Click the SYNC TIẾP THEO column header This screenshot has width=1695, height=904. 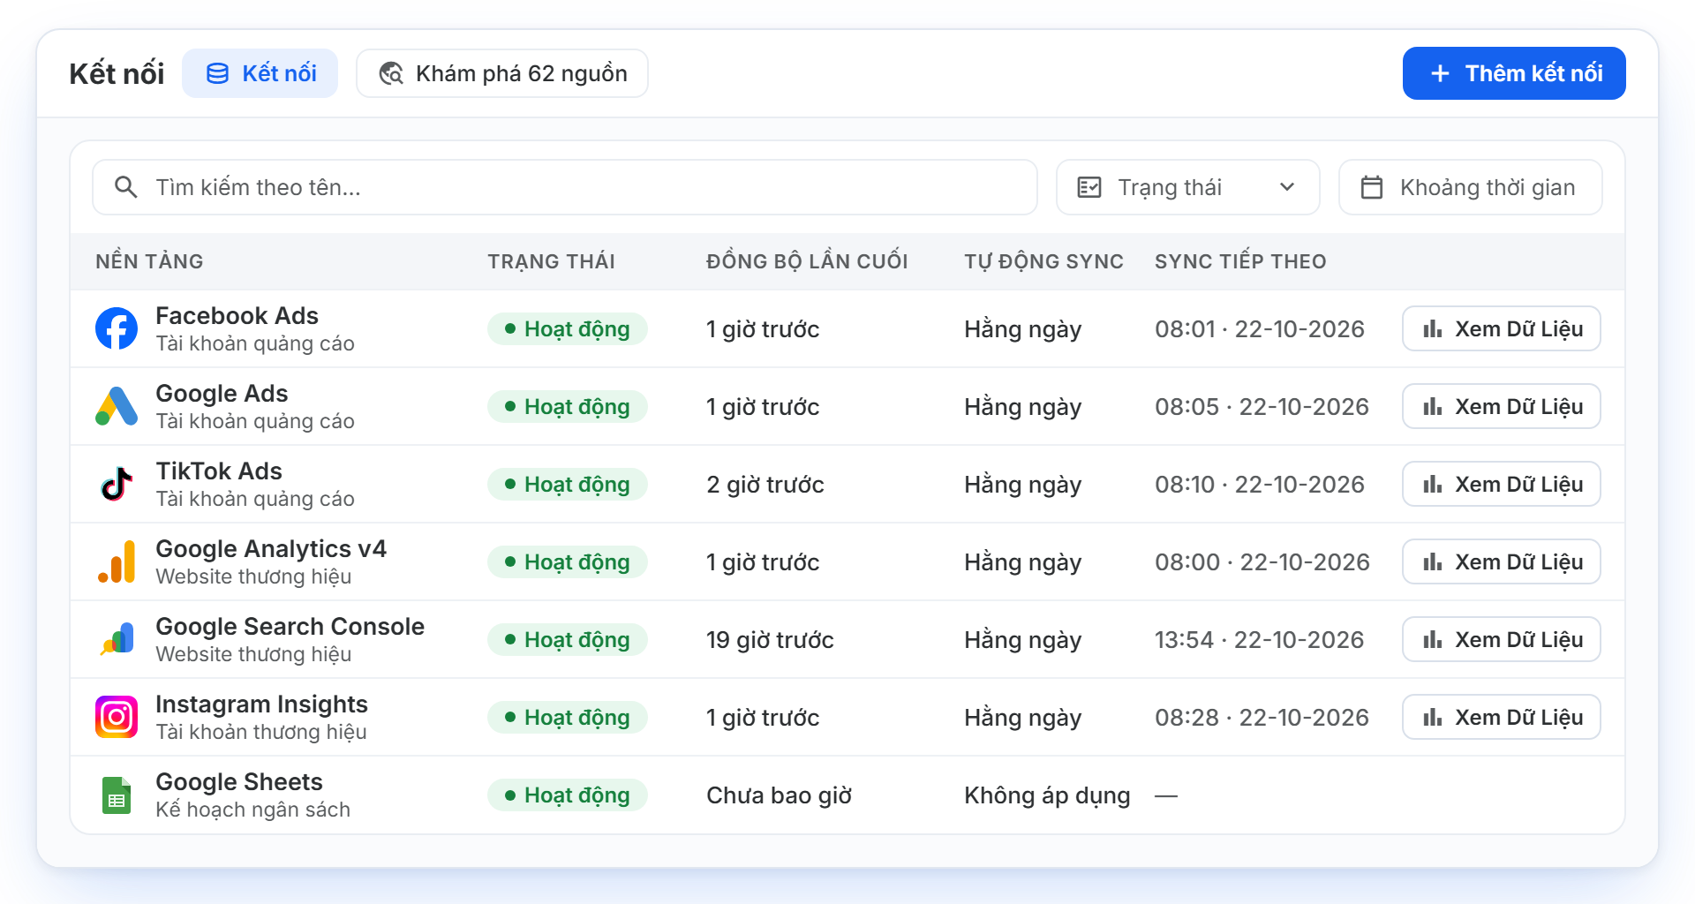click(1240, 261)
